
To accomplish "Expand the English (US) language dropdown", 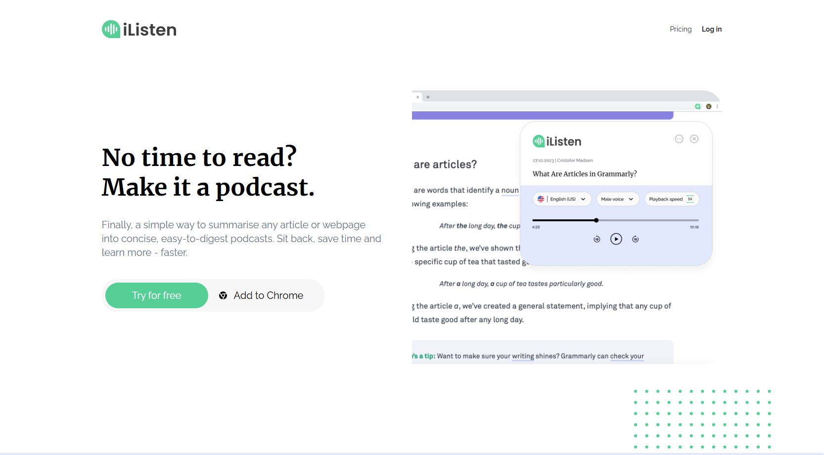I will [562, 199].
